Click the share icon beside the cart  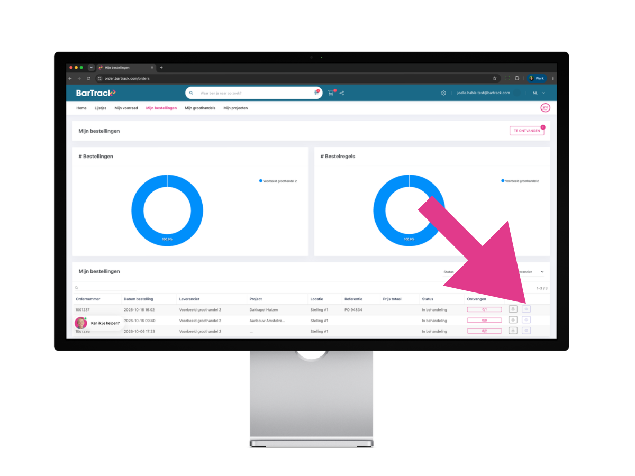[x=342, y=93]
